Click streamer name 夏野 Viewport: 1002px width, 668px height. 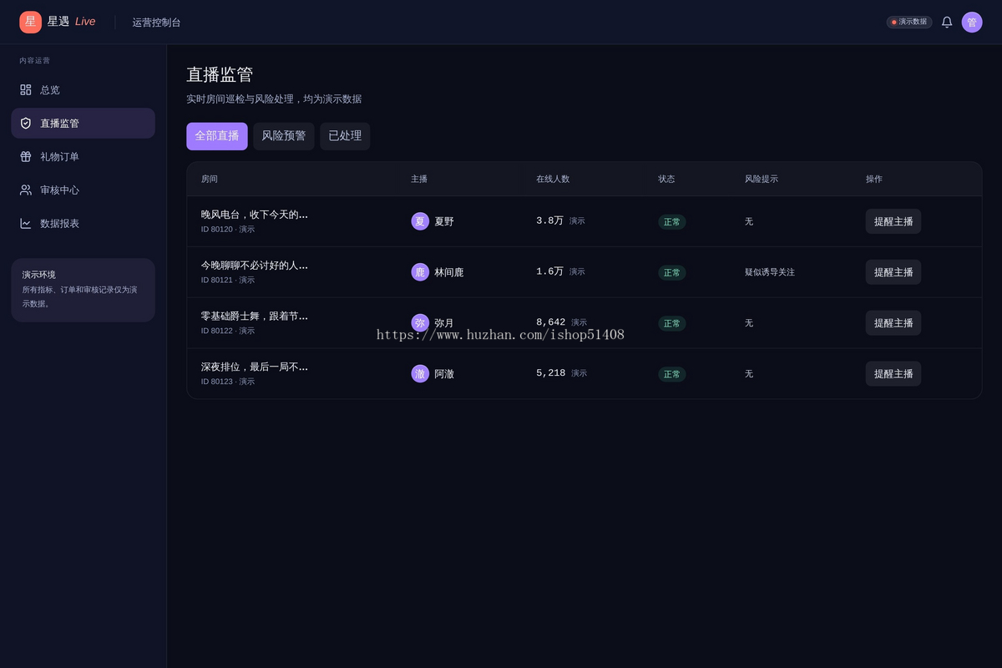click(444, 222)
